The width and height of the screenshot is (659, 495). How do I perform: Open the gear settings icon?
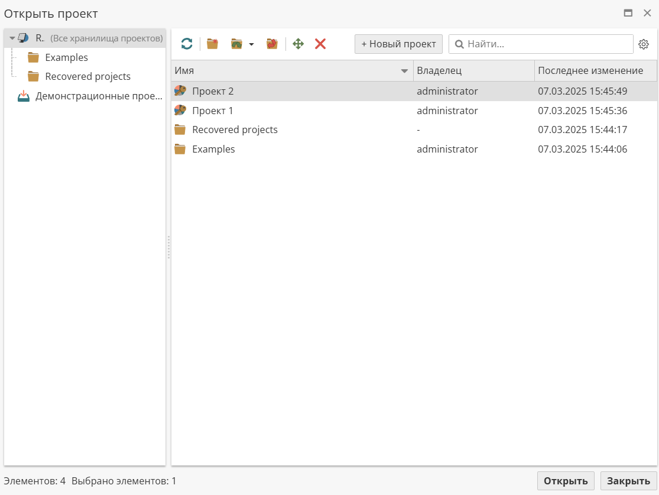pyautogui.click(x=644, y=44)
